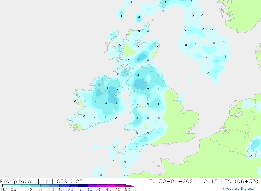Pick the 10–15 mm legend color box
This screenshot has width=261, height=191.
[x=55, y=186]
